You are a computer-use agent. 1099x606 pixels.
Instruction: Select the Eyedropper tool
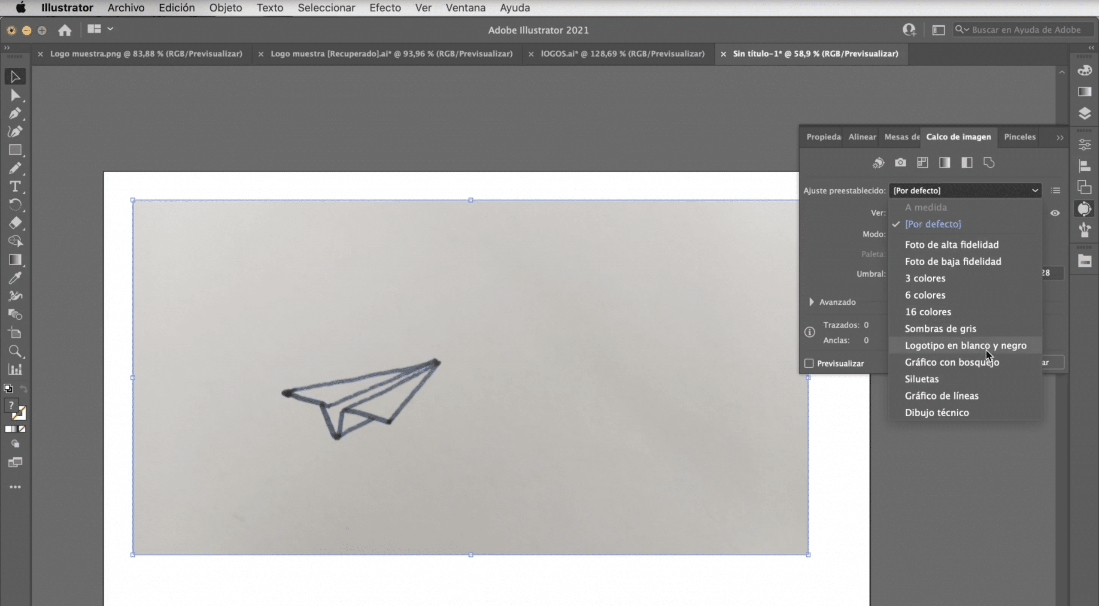coord(15,278)
